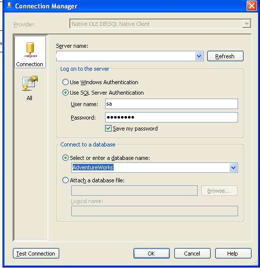Click the Connection Manager title bar icon
This screenshot has height=268, width=260.
point(9,5)
